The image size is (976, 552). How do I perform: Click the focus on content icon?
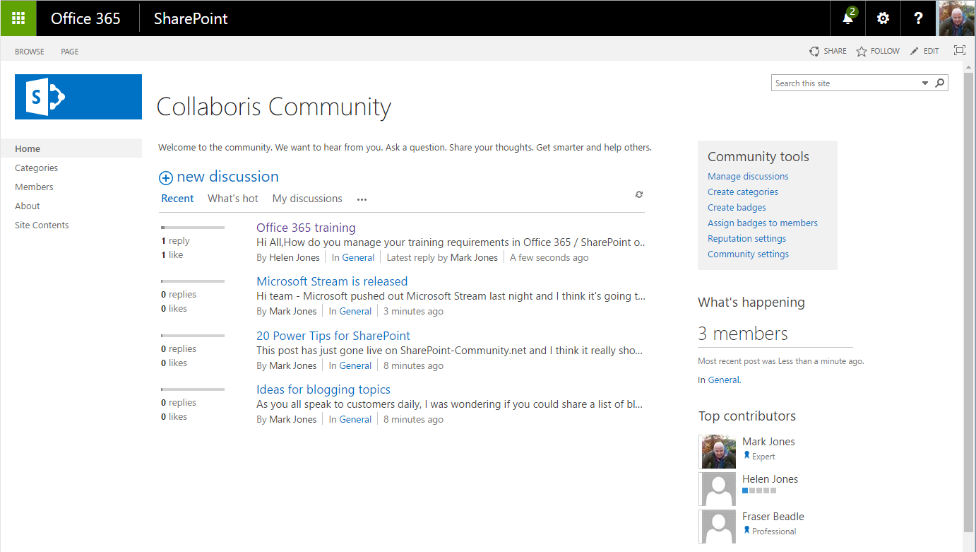(959, 51)
